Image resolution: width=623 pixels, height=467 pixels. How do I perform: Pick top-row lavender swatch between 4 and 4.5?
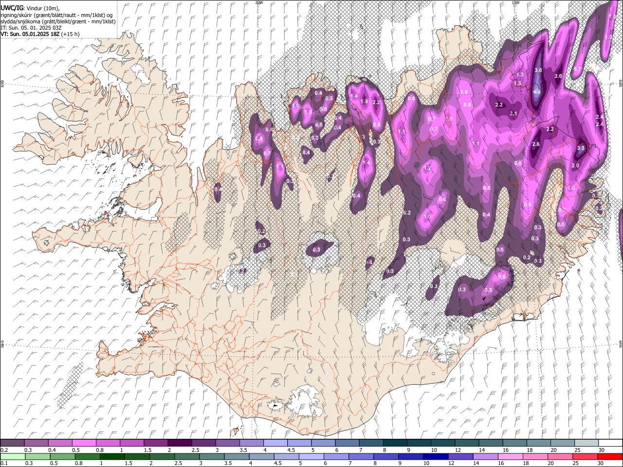(275, 443)
